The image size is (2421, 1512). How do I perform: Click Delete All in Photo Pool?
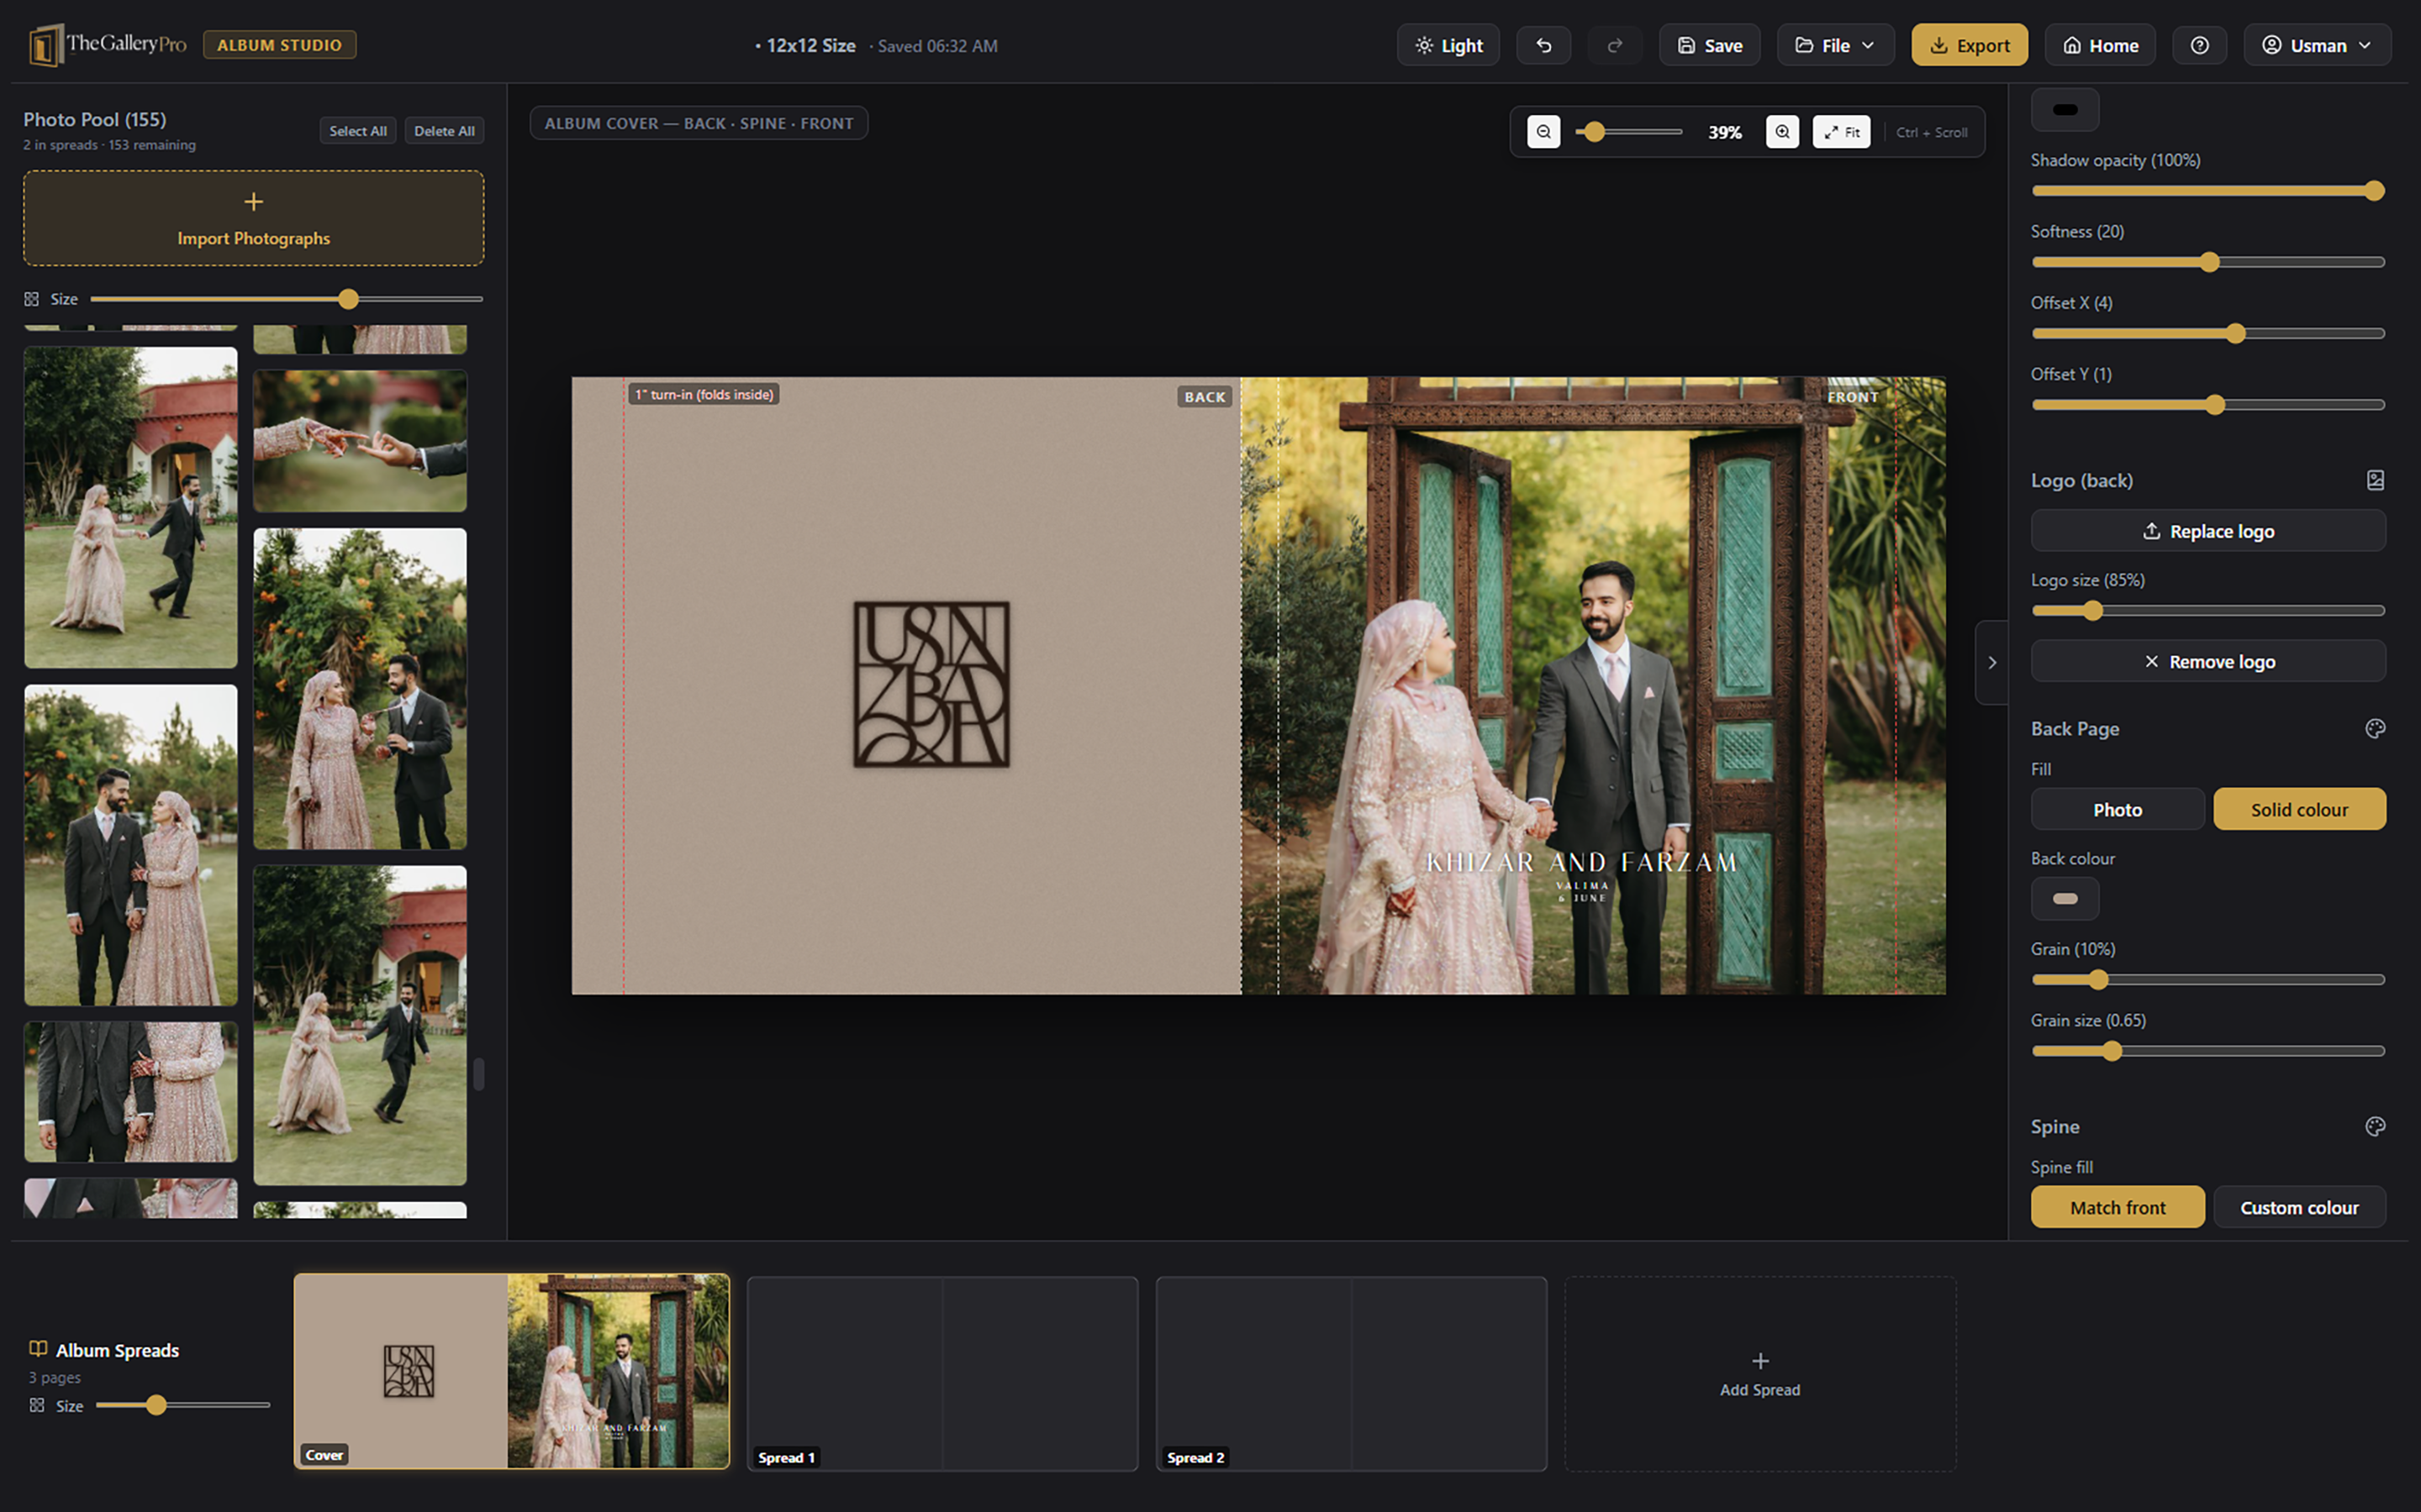pos(444,131)
